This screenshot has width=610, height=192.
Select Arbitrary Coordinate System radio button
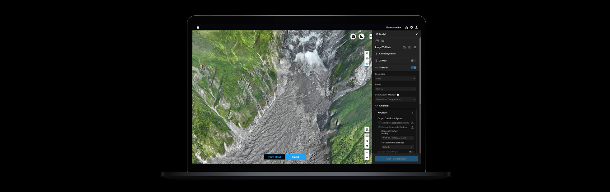379,123
